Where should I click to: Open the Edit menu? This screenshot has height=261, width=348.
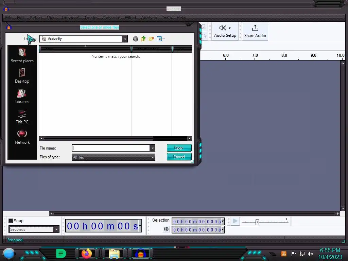coord(21,18)
